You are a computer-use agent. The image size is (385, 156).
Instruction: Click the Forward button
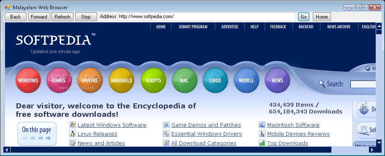click(x=39, y=17)
